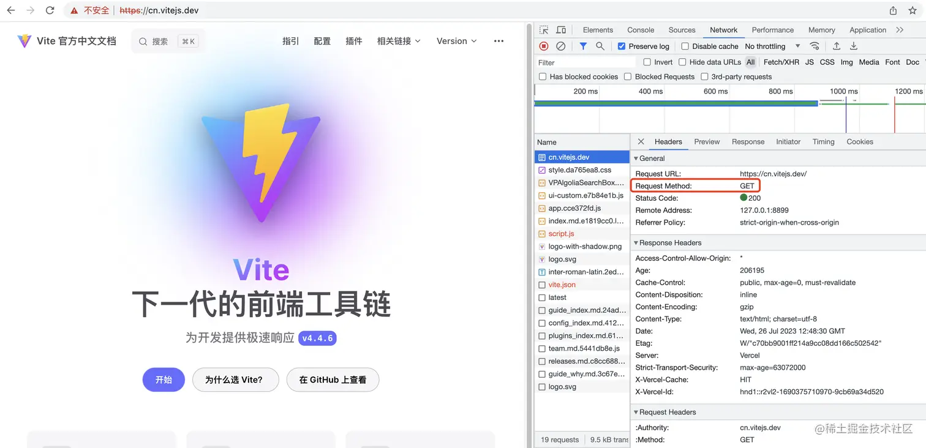This screenshot has height=448, width=926.
Task: Click the red not-secure warning triangle
Action: [75, 10]
